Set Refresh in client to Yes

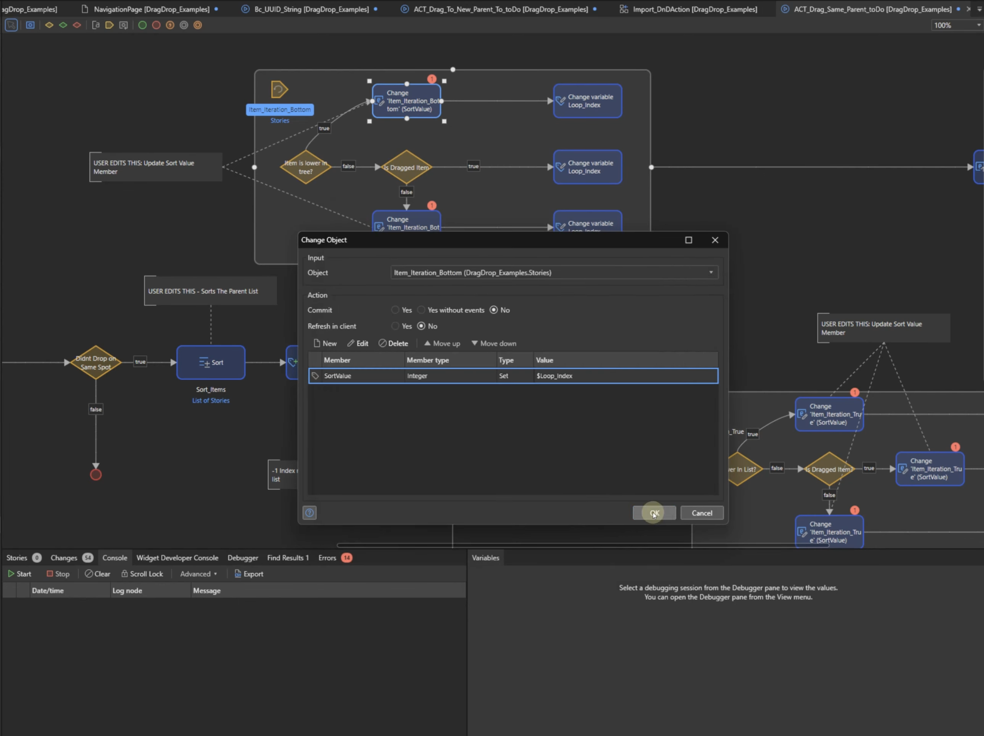pyautogui.click(x=395, y=326)
